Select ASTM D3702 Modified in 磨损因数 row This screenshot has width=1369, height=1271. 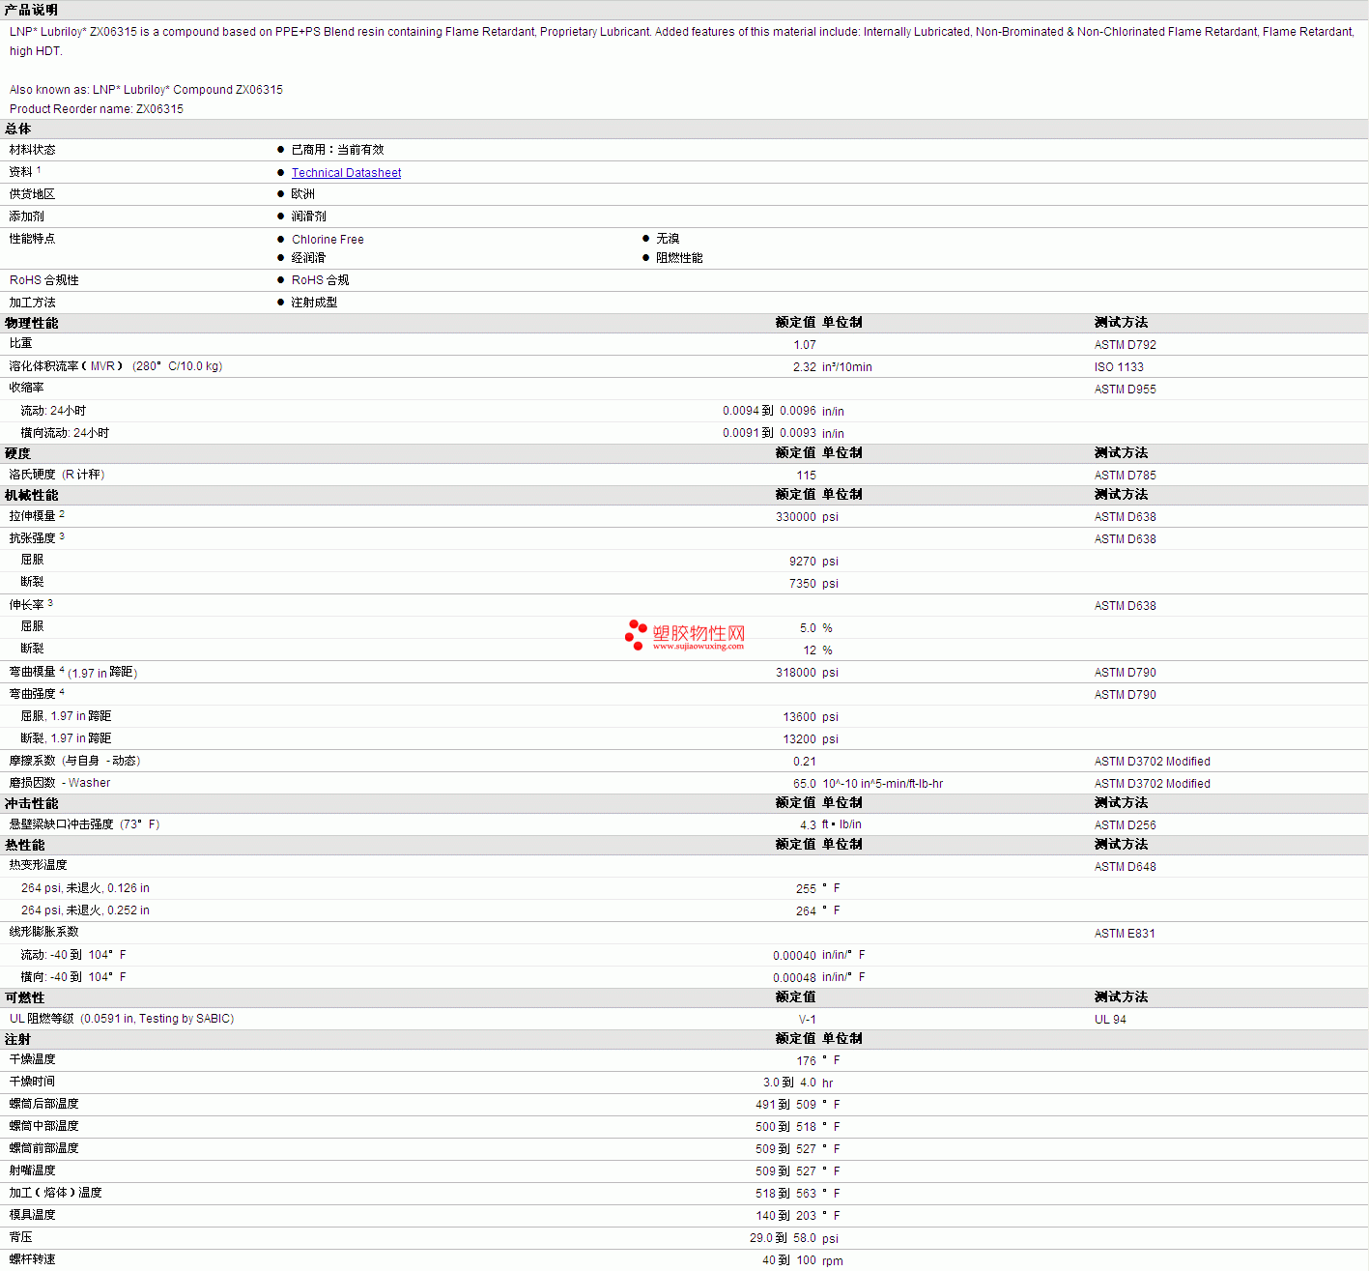(x=1153, y=784)
